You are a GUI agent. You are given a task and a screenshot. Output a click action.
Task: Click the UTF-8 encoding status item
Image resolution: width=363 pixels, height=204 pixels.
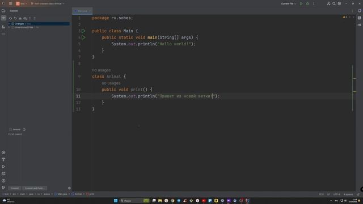[336, 194]
